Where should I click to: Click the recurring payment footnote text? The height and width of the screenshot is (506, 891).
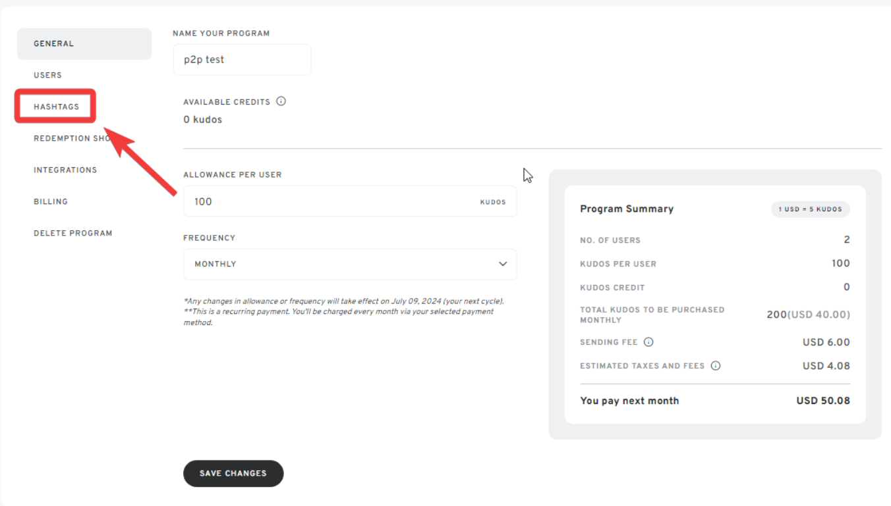(x=338, y=316)
